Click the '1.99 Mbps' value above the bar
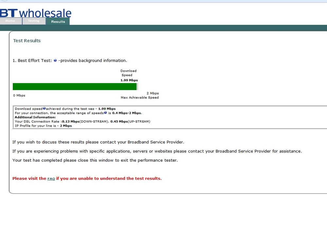The height and width of the screenshot is (232, 327). click(129, 80)
